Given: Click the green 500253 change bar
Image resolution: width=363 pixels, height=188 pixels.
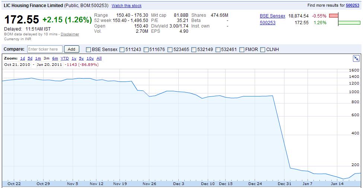Looking at the screenshot, I should click(x=349, y=23).
